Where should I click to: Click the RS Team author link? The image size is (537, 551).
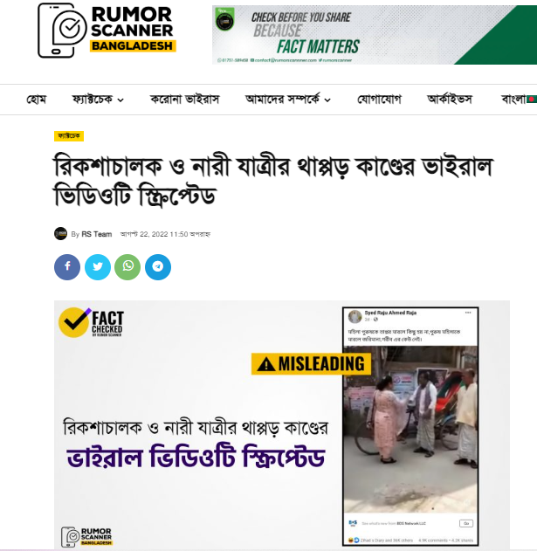point(97,234)
